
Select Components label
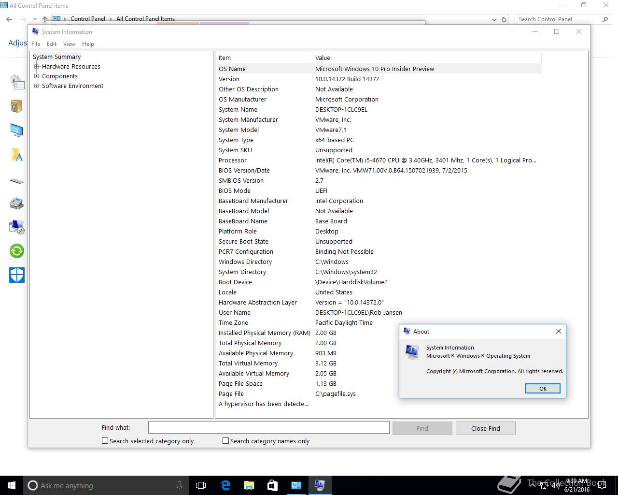60,76
